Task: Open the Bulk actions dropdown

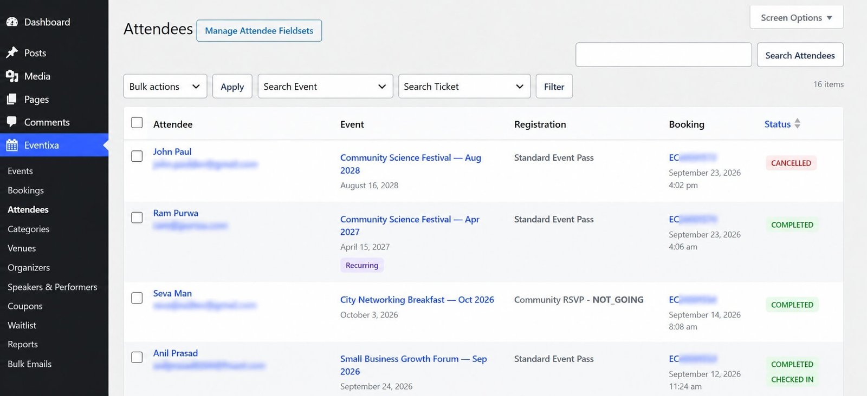Action: pyautogui.click(x=165, y=87)
